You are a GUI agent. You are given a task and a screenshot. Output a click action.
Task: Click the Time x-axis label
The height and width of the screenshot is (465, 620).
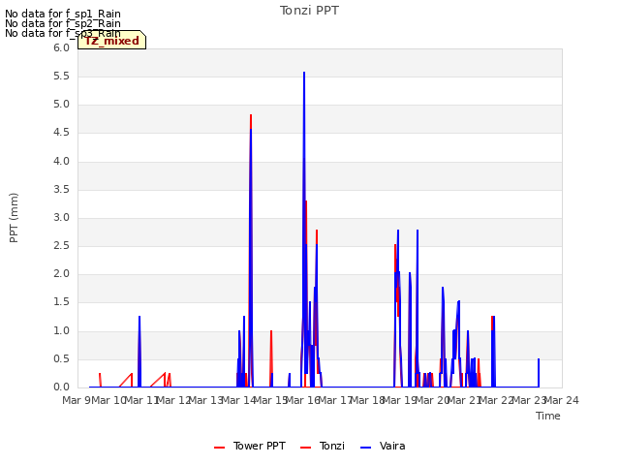[548, 416]
